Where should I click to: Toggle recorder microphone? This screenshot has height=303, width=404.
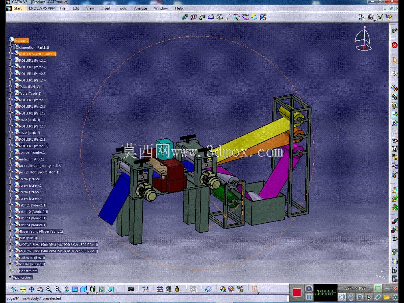click(351, 297)
